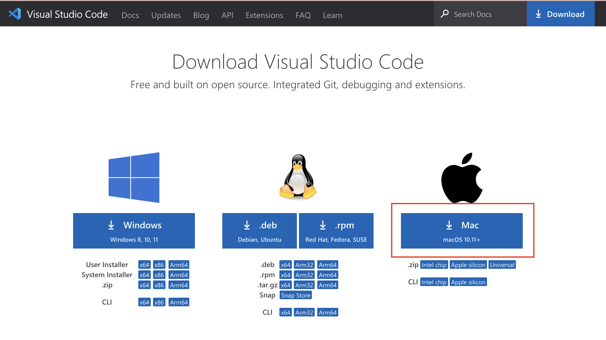Open the Updates navigation link
The height and width of the screenshot is (340, 606).
coord(166,15)
